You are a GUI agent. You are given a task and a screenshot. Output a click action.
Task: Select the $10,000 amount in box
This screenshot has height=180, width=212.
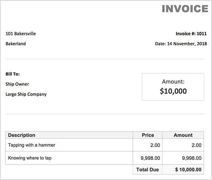coord(173,91)
